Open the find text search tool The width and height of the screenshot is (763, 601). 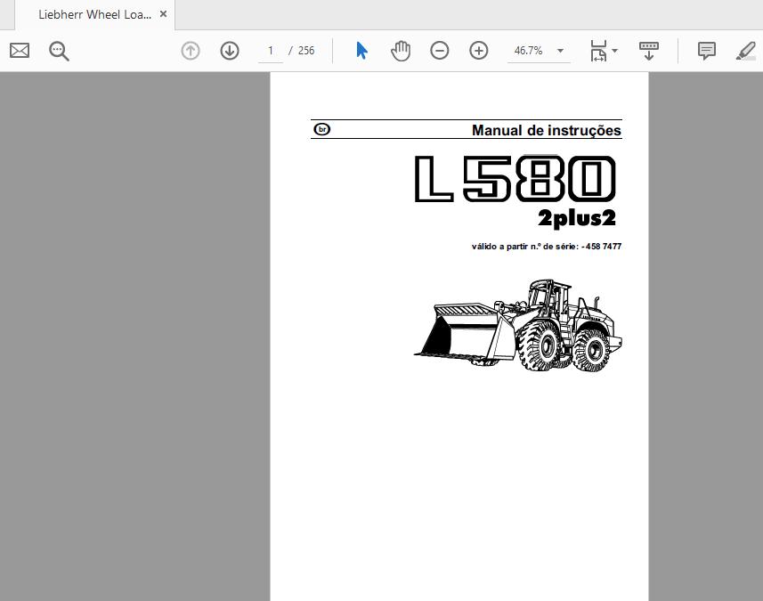pos(59,51)
